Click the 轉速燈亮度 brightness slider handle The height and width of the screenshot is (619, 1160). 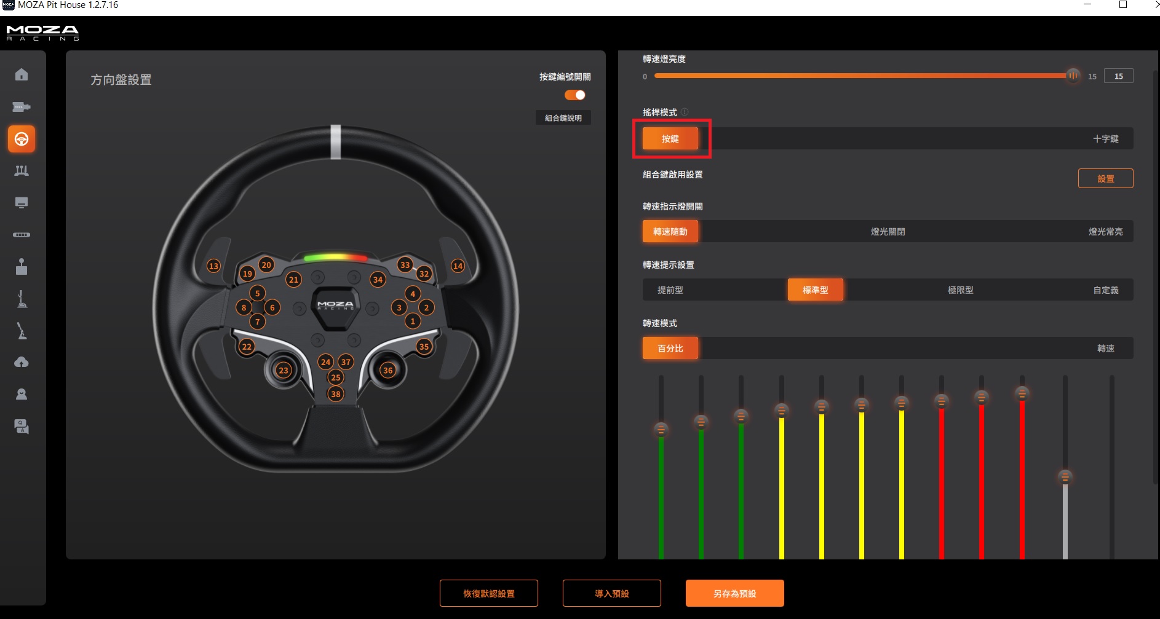coord(1073,76)
